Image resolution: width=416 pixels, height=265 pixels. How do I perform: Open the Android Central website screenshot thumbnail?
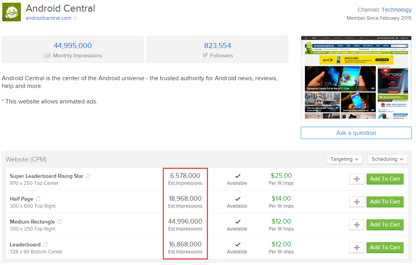tap(356, 77)
